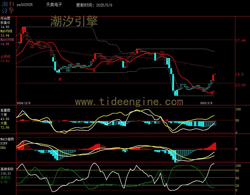Select the 高抛低吸 panel title
The image size is (250, 195).
pyautogui.click(x=7, y=169)
